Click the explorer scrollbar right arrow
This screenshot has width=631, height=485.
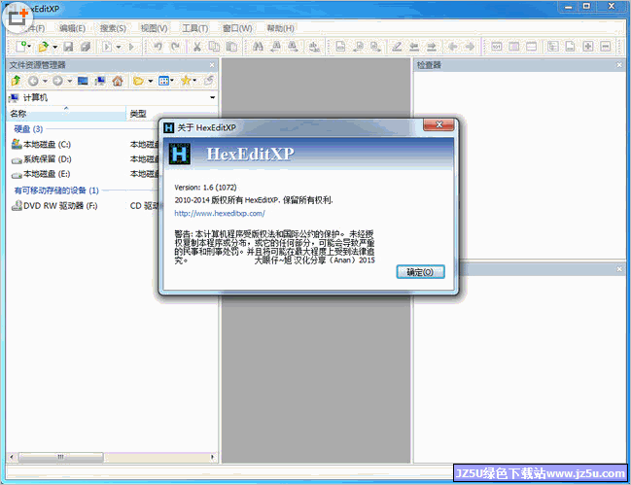tap(213, 457)
